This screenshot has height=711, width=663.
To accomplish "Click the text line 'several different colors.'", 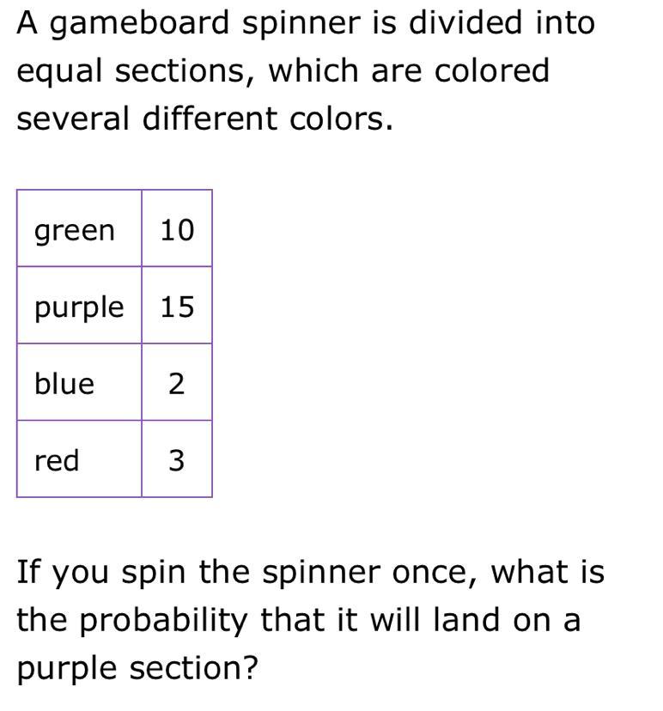I will coord(204,118).
